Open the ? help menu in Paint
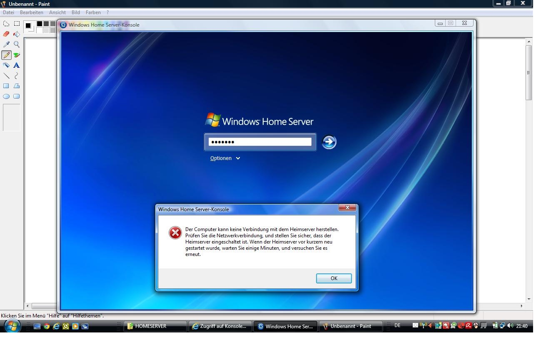Viewport: 541px width, 342px height. click(x=108, y=12)
